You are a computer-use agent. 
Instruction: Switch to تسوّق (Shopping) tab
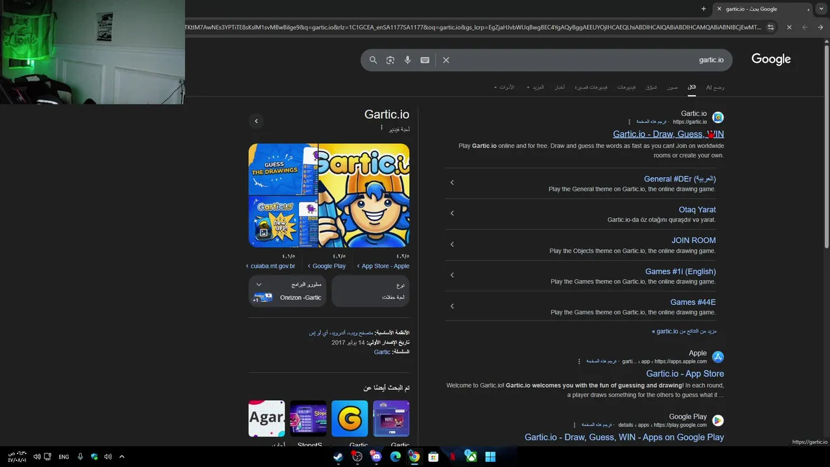[x=651, y=87]
